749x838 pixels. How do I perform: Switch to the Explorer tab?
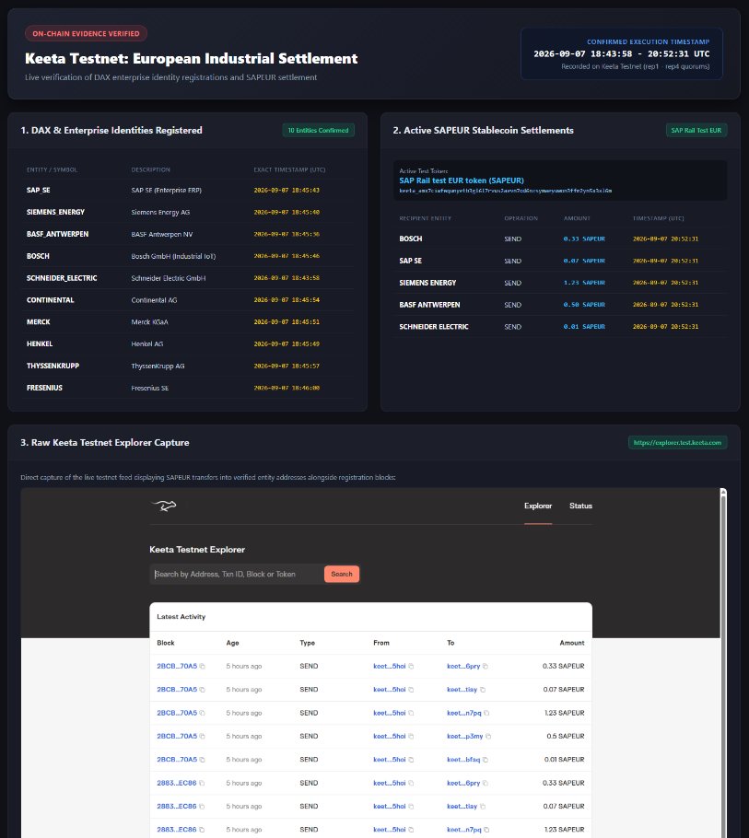point(538,506)
